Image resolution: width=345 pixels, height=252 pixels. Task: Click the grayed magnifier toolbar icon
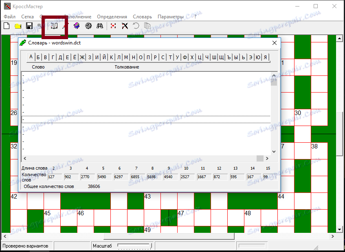click(x=40, y=26)
